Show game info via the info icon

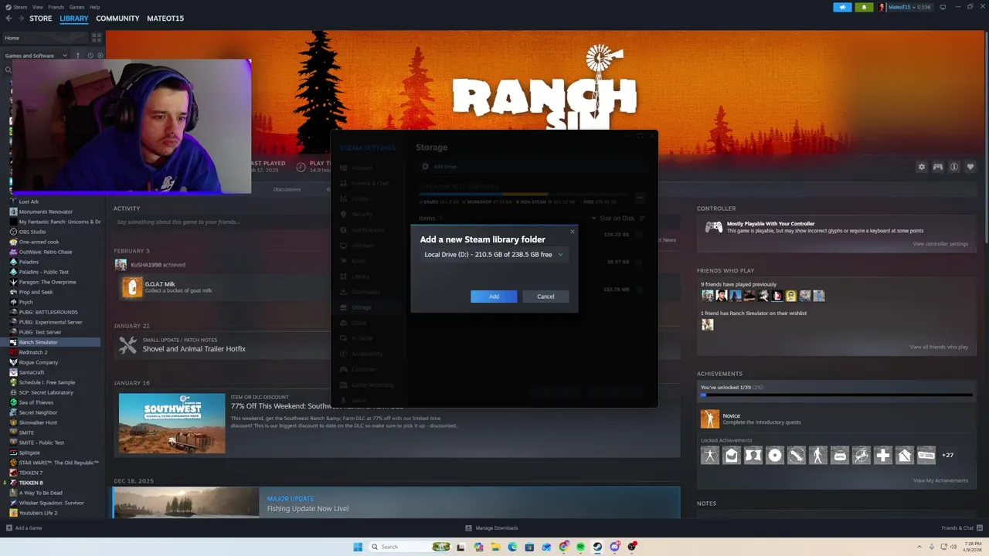click(954, 167)
